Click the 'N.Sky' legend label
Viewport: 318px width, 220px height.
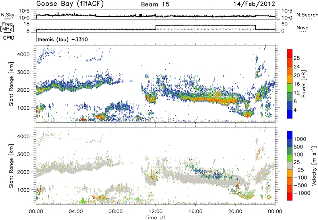click(8, 15)
